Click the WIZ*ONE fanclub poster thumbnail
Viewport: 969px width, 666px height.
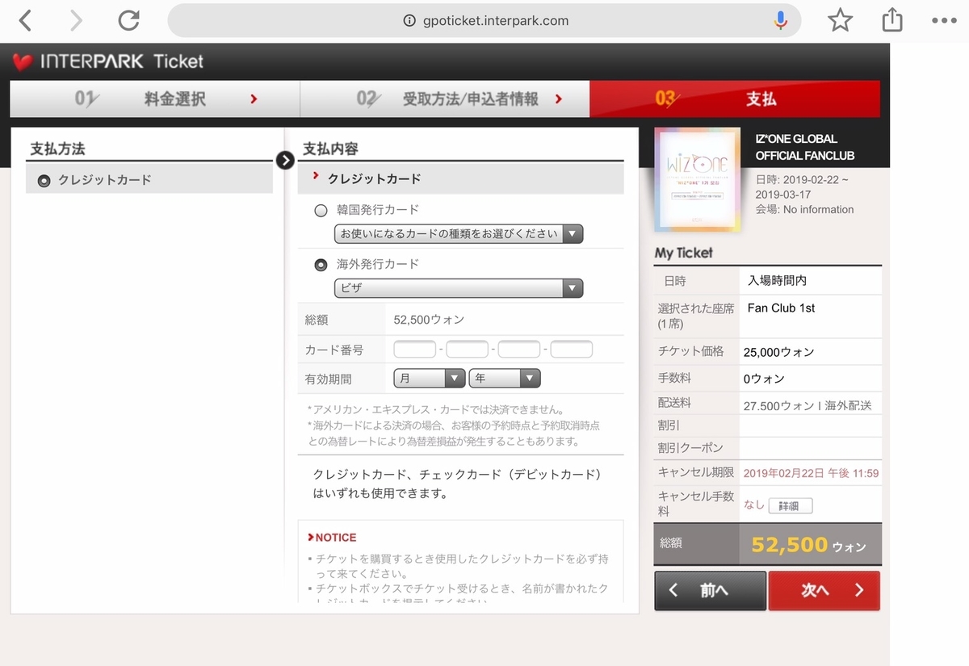(697, 180)
